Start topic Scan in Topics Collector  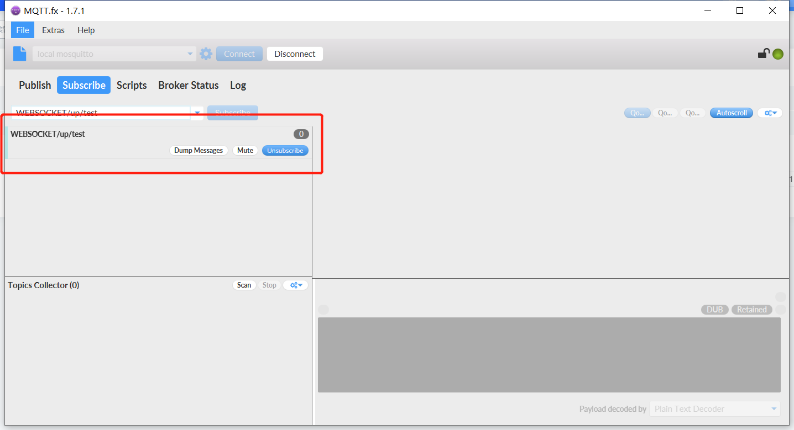click(x=244, y=285)
